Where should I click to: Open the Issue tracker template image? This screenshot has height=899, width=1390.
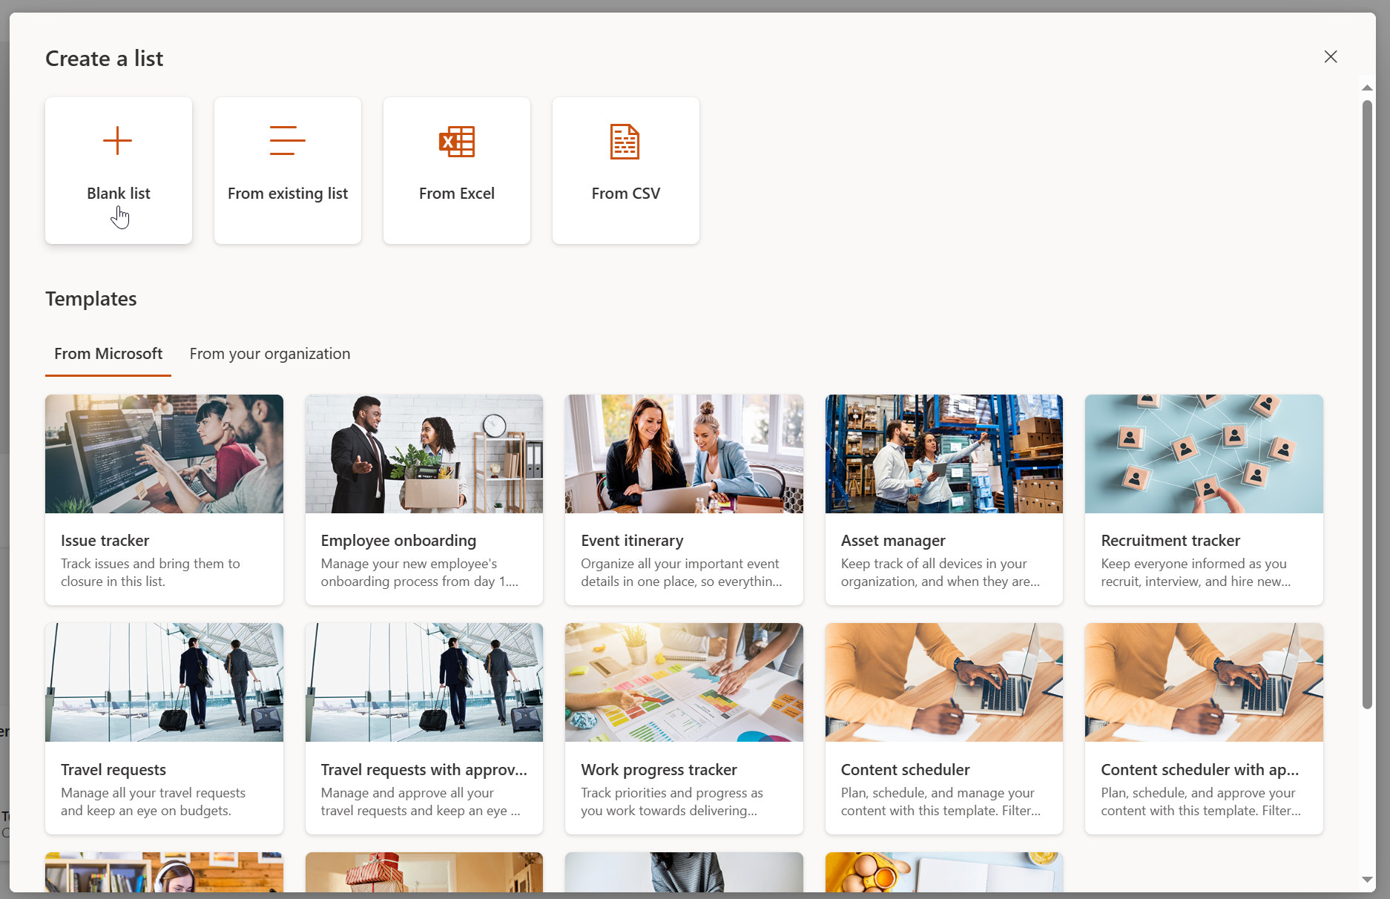point(164,454)
